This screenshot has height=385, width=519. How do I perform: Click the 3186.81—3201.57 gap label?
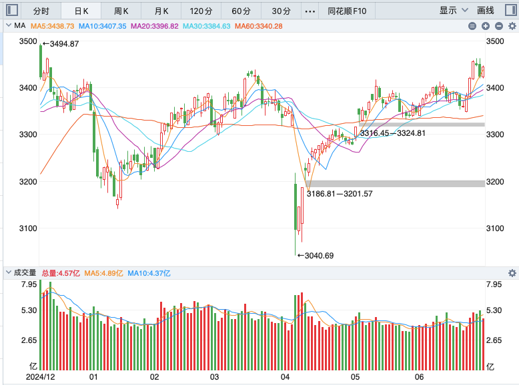[x=340, y=194]
